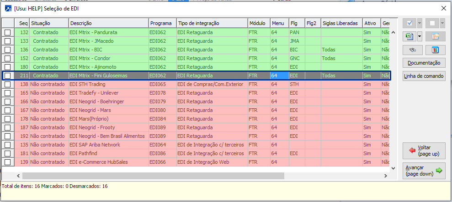This screenshot has height=202, width=452.
Task: Click the status text Total de itens: 16
Action: (x=21, y=186)
